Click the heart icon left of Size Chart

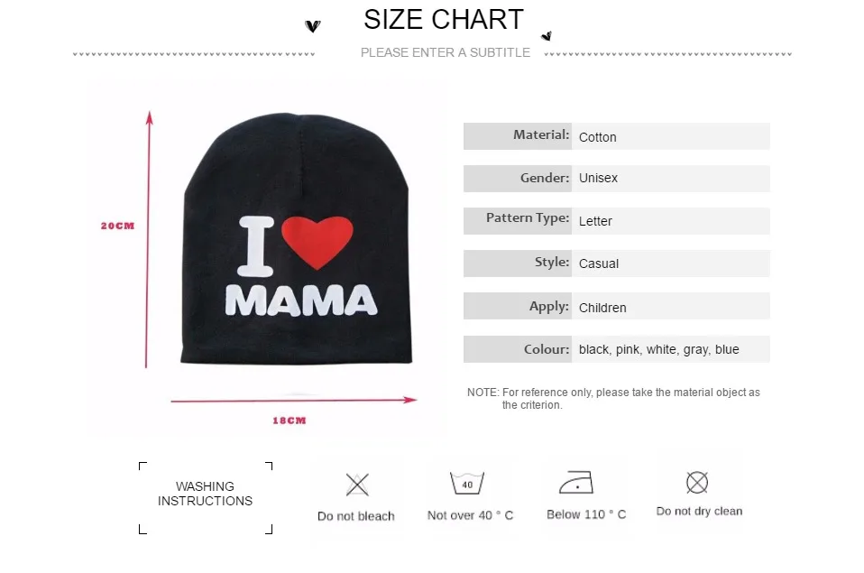click(312, 26)
